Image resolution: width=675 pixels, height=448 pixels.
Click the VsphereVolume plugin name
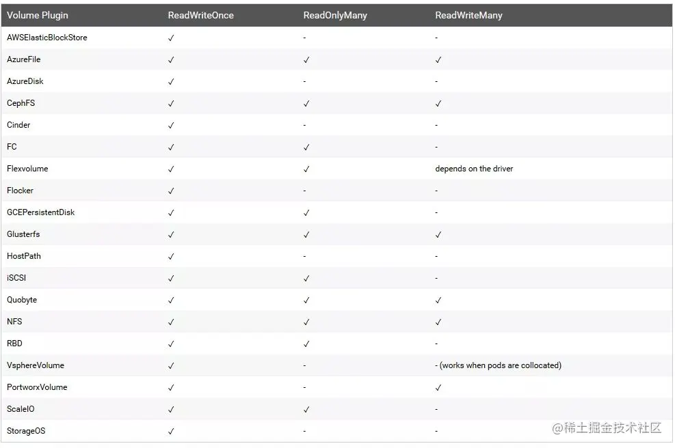(x=36, y=365)
